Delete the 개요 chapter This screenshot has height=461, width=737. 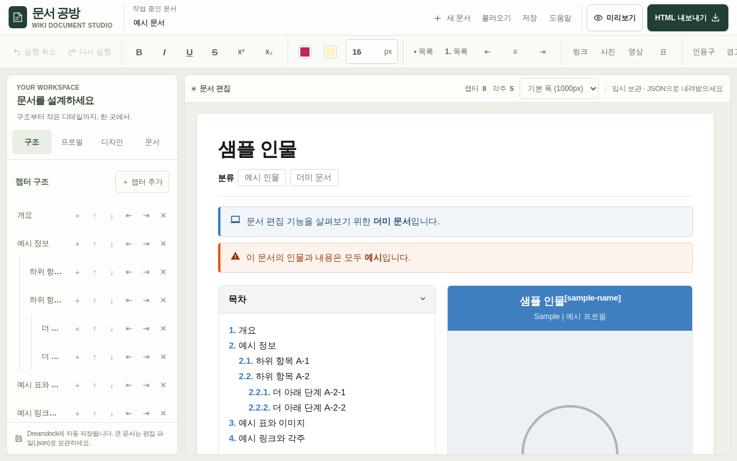[163, 215]
